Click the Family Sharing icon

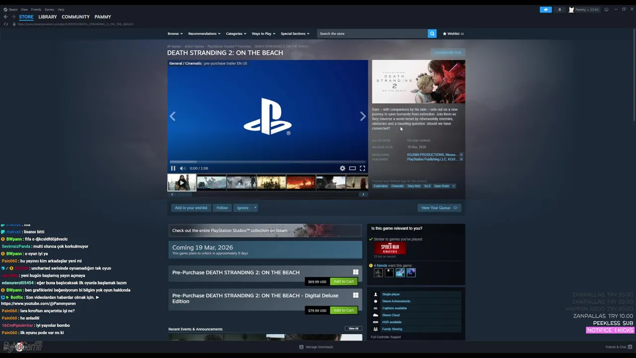tap(376, 329)
